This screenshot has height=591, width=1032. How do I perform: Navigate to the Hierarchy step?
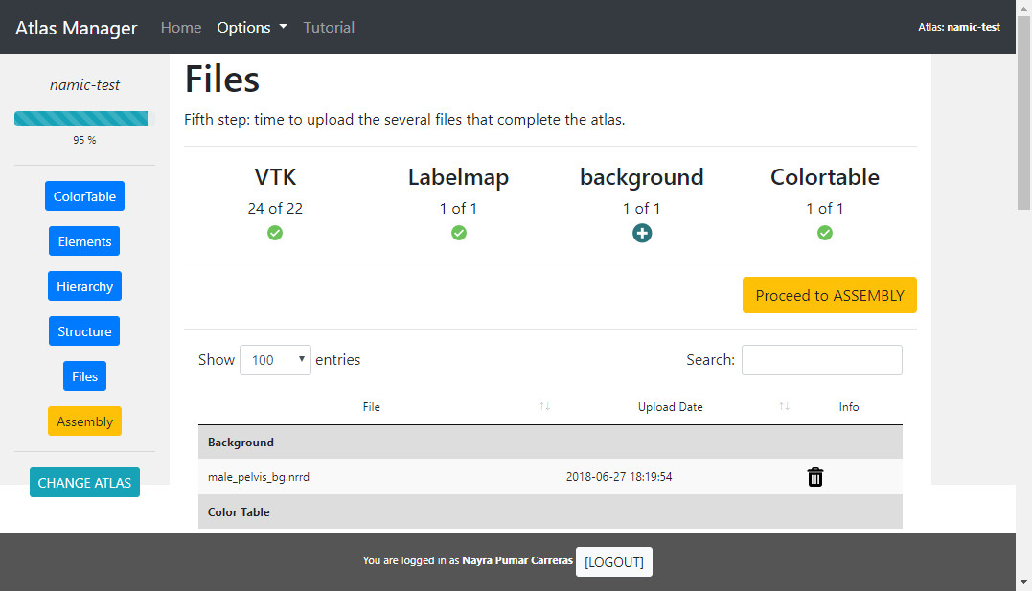84,286
